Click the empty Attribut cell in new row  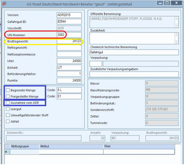71,152
